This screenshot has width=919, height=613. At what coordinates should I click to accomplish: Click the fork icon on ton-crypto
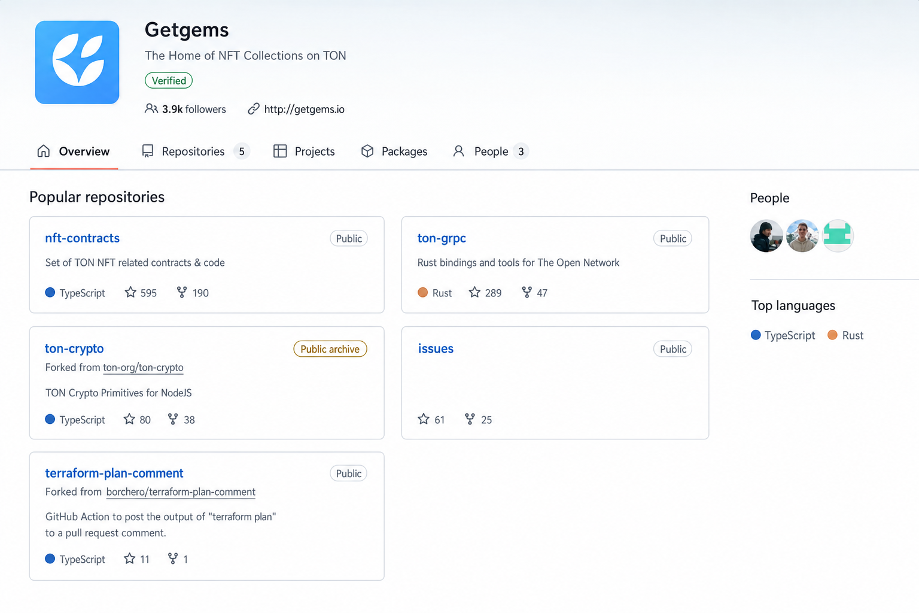(173, 419)
